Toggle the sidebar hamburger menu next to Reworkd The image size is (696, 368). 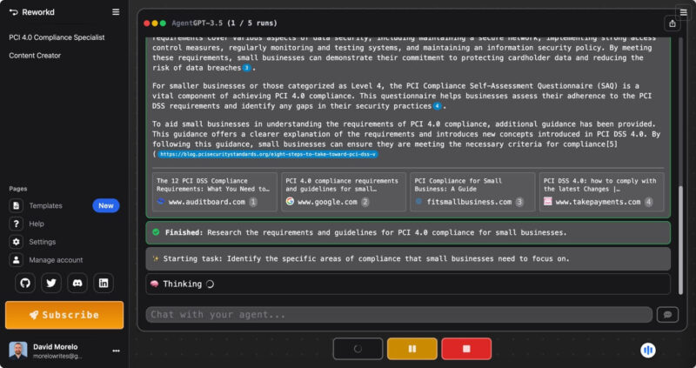pyautogui.click(x=116, y=12)
